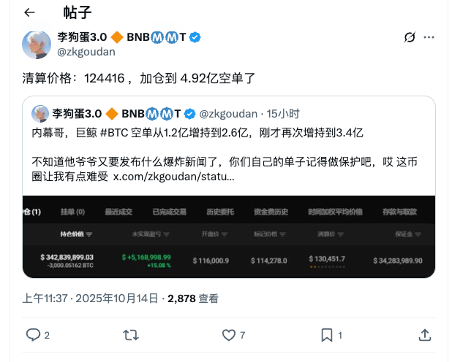
Task: Click the 上午11:37 · 2025年10月14日 timestamp
Action: click(90, 299)
